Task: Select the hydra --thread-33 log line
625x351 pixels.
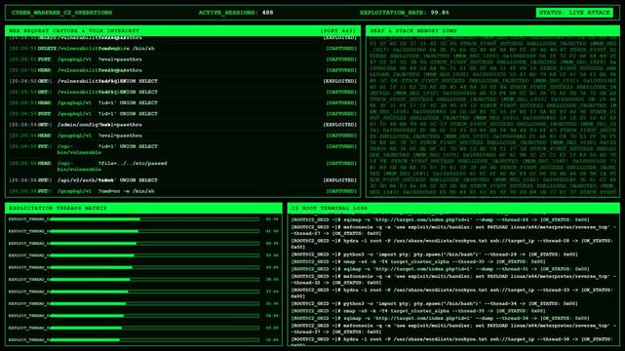Action: pyautogui.click(x=452, y=293)
